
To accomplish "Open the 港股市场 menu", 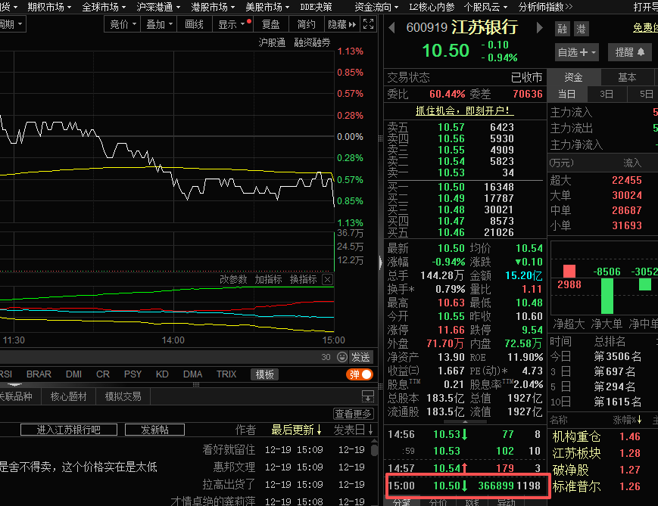I will 213,7.
